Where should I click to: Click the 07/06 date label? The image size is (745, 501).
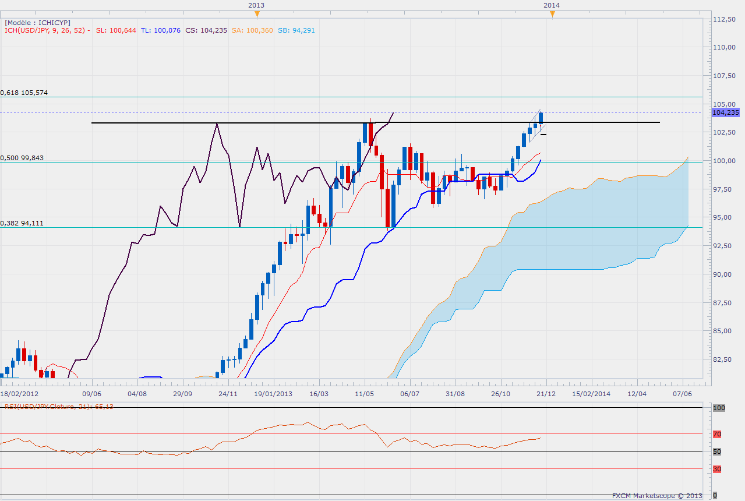pos(682,394)
